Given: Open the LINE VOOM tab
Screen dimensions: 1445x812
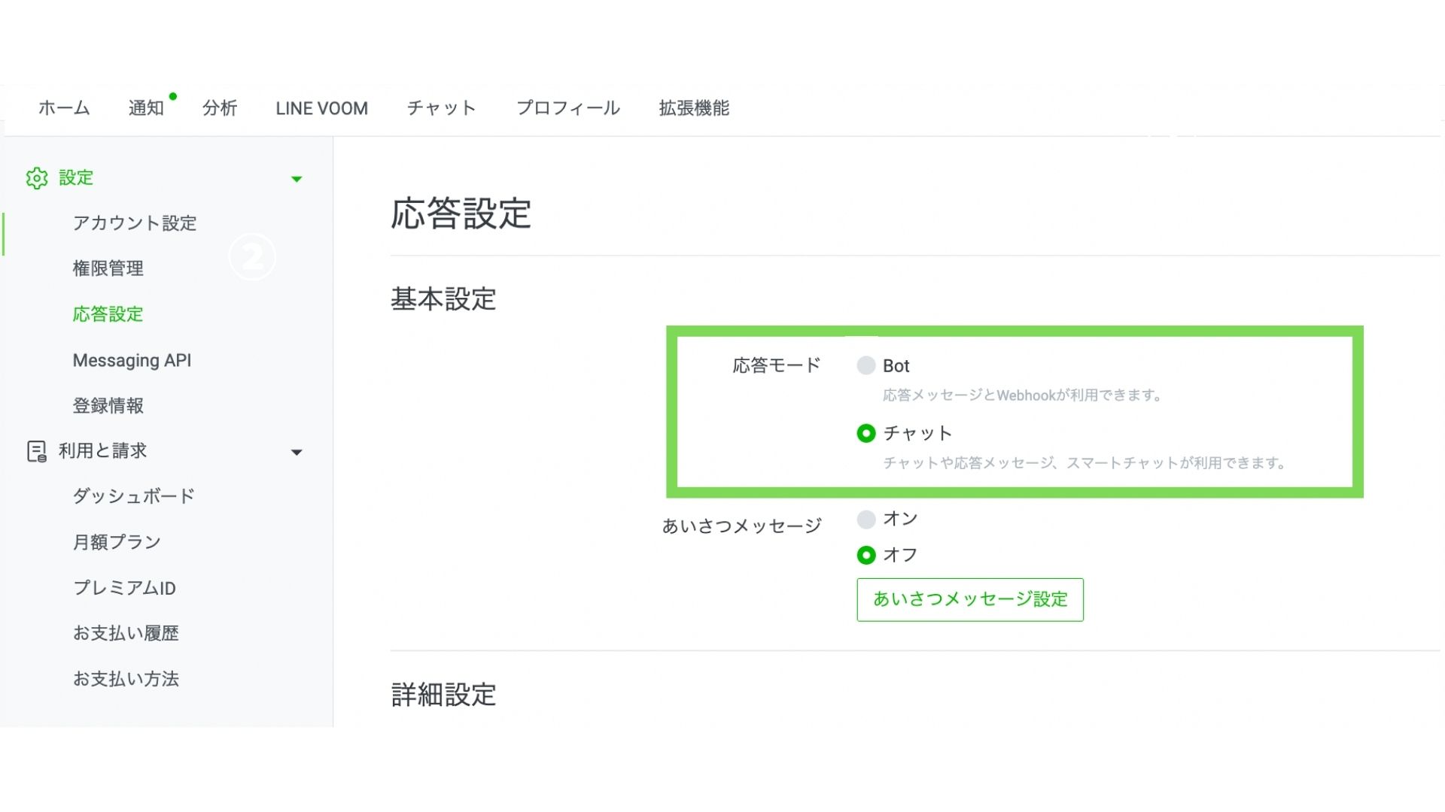Looking at the screenshot, I should (321, 108).
